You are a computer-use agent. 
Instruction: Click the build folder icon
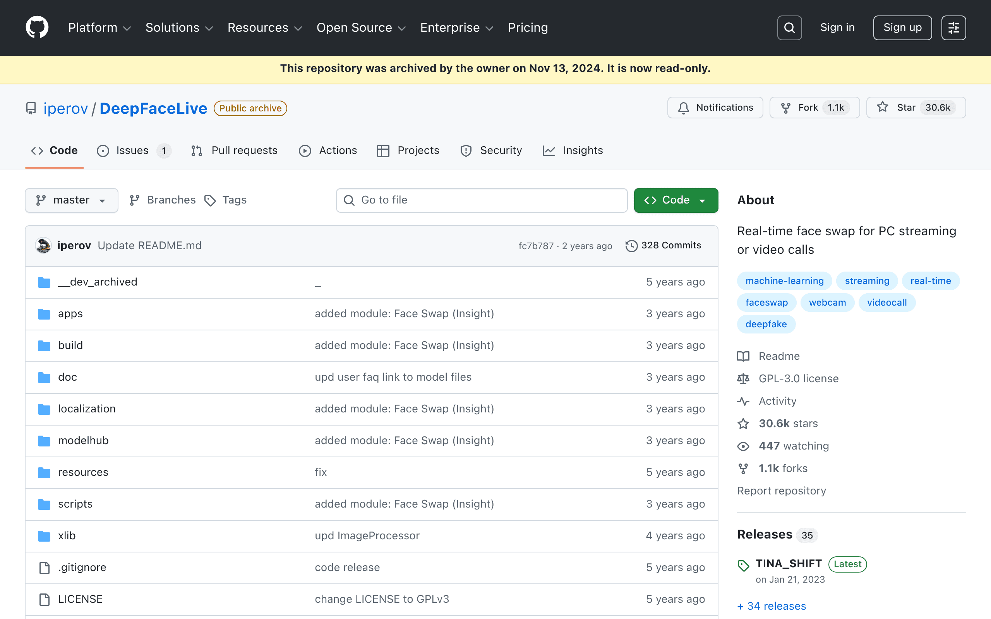(44, 345)
